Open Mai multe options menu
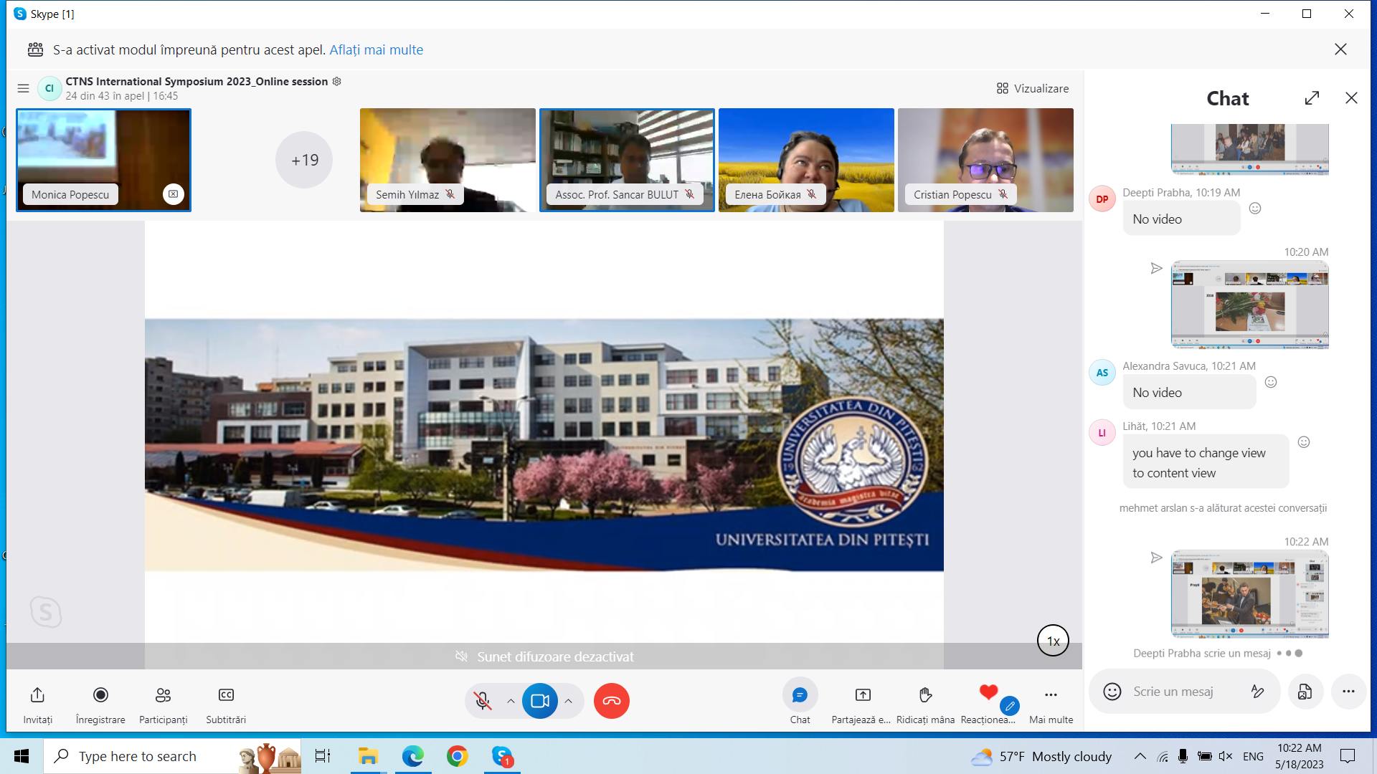 pos(1051,695)
